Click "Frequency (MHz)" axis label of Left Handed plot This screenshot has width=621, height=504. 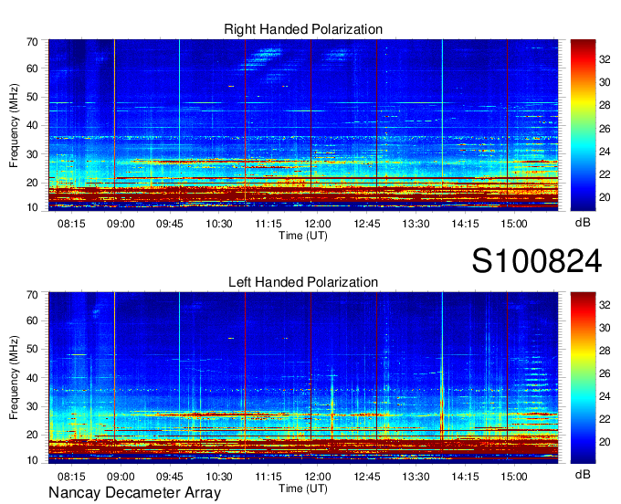pos(14,378)
